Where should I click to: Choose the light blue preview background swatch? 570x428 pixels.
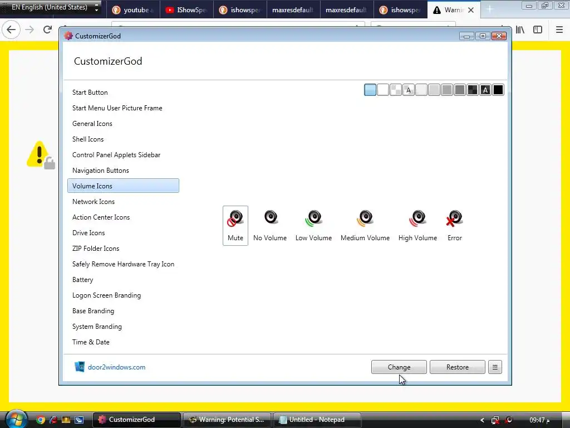click(x=370, y=90)
